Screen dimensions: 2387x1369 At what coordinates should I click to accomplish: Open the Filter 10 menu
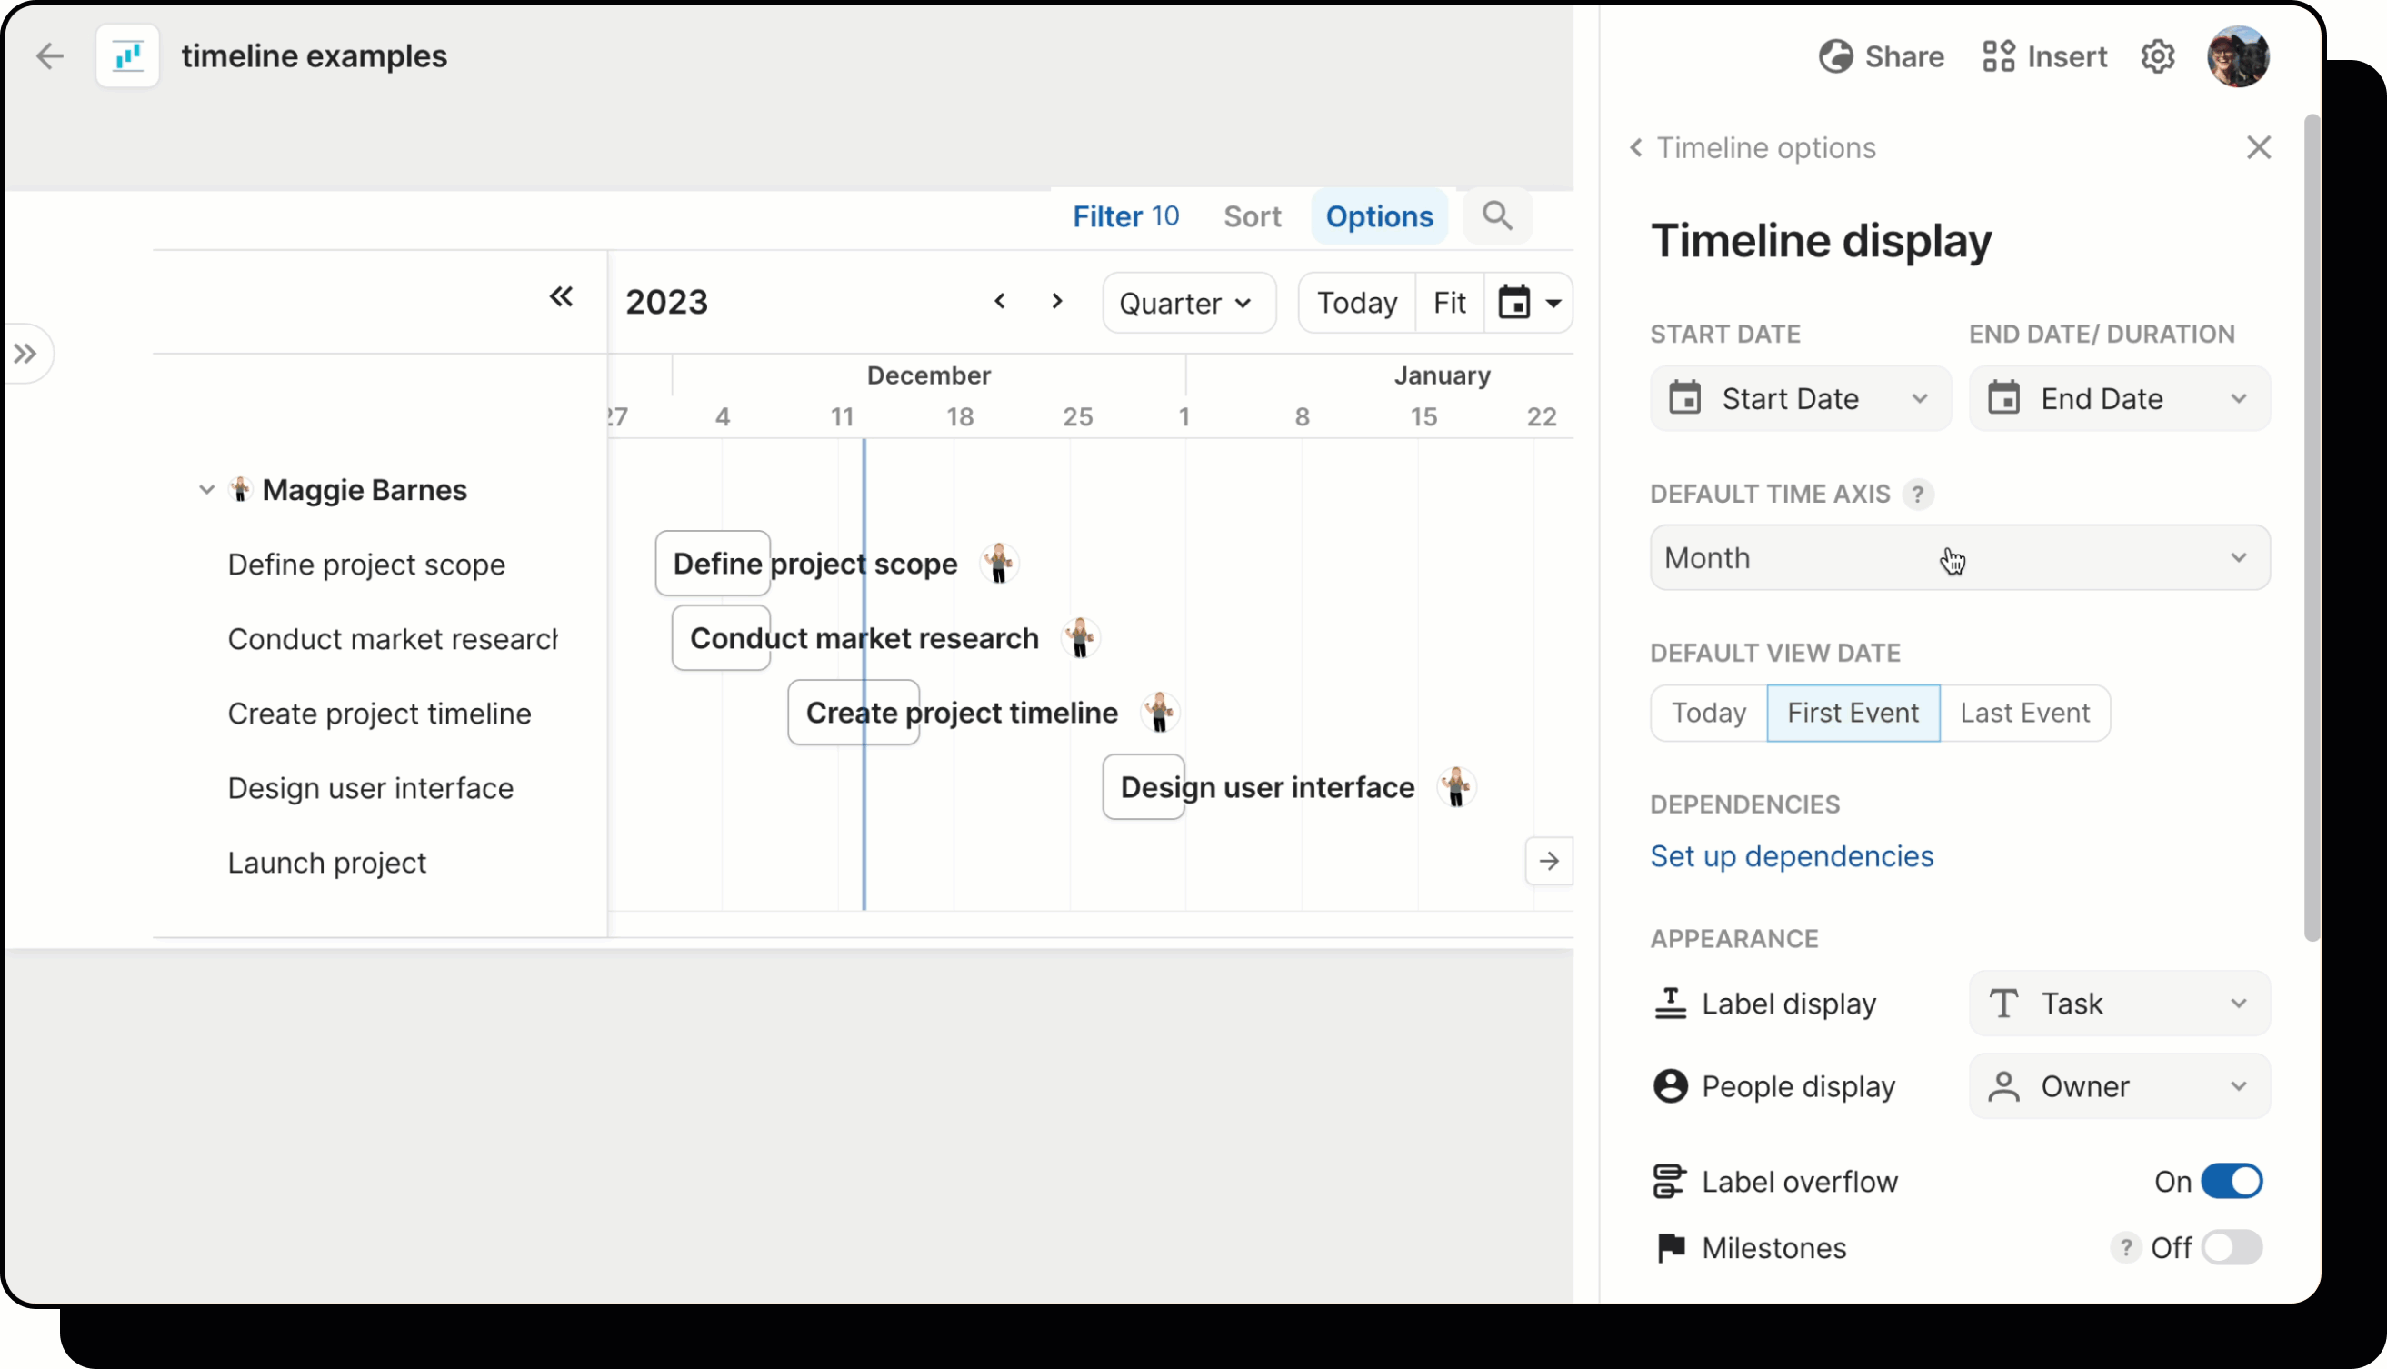pos(1125,216)
